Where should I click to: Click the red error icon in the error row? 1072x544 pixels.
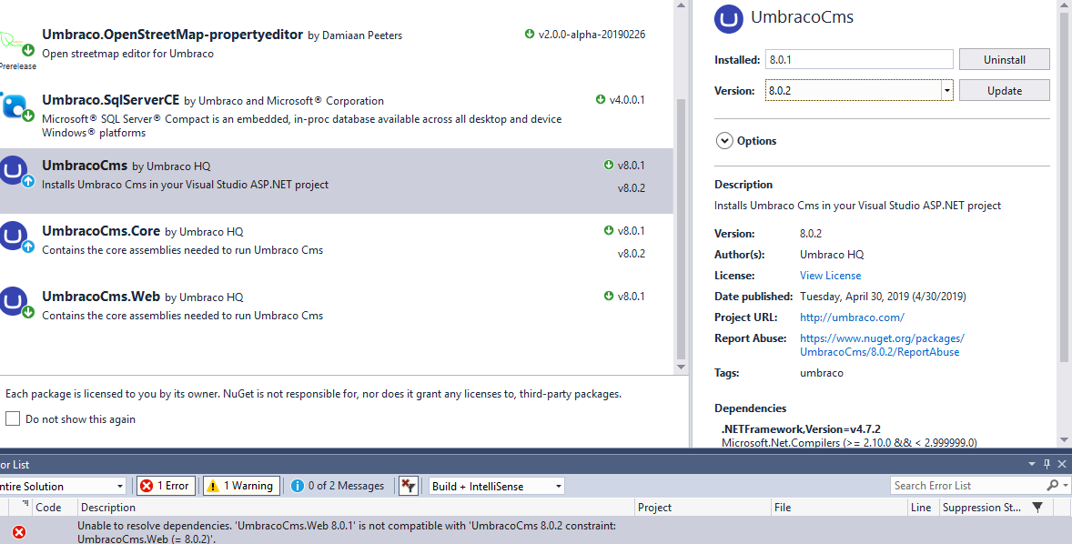pos(19,531)
